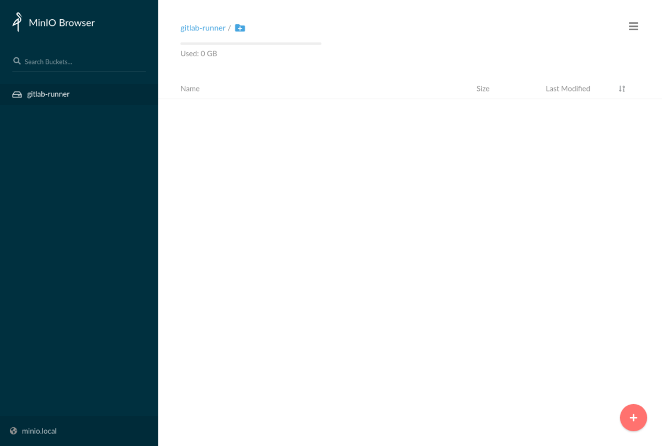Click the search magnifier icon in sidebar
Viewport: 662px width, 446px height.
pos(17,61)
